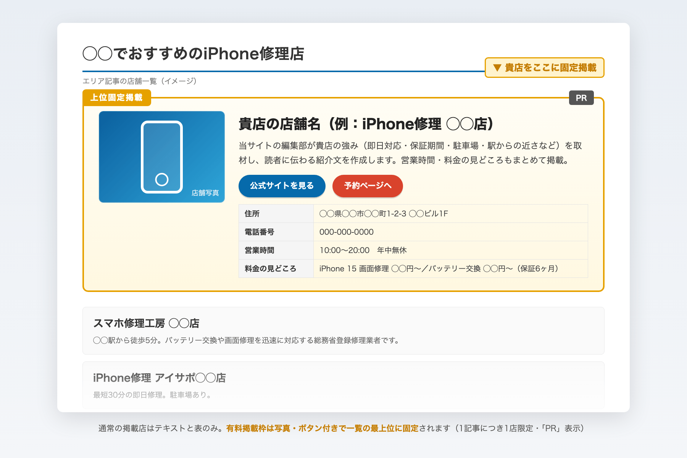Select the PR badge

point(581,98)
